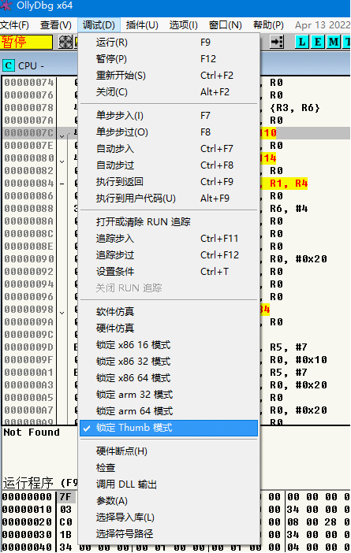This screenshot has width=351, height=553.
Task: Select 锁定 x86 32 模式
Action: coord(169,362)
